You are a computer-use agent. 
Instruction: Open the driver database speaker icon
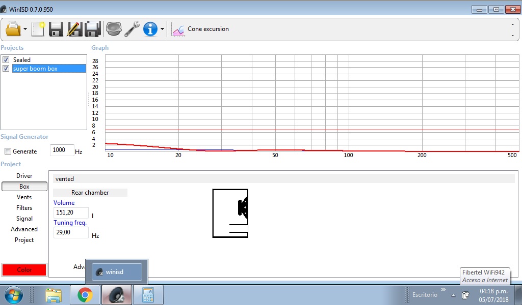114,29
